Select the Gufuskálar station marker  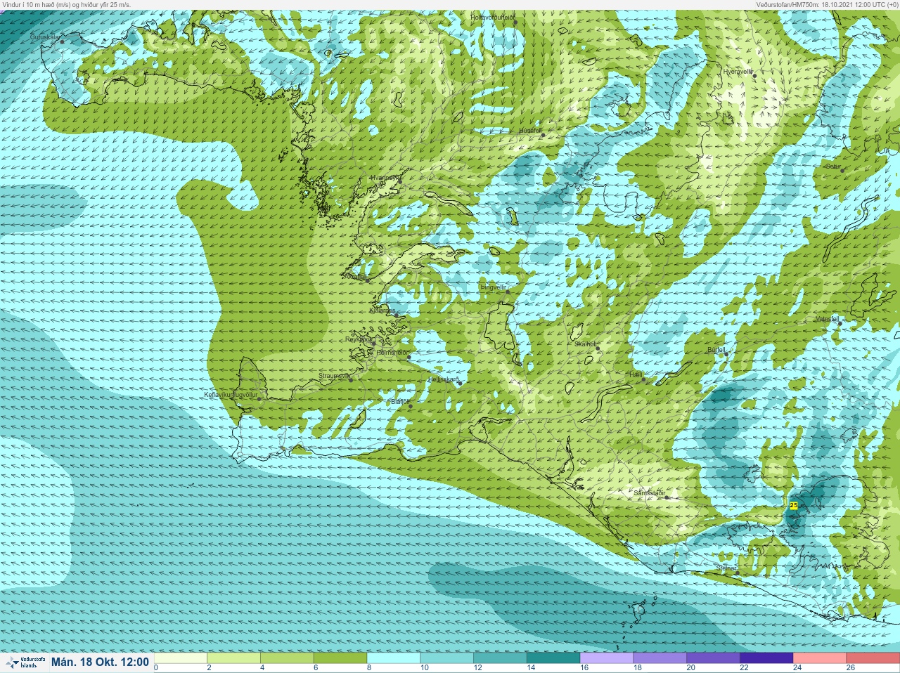(63, 42)
